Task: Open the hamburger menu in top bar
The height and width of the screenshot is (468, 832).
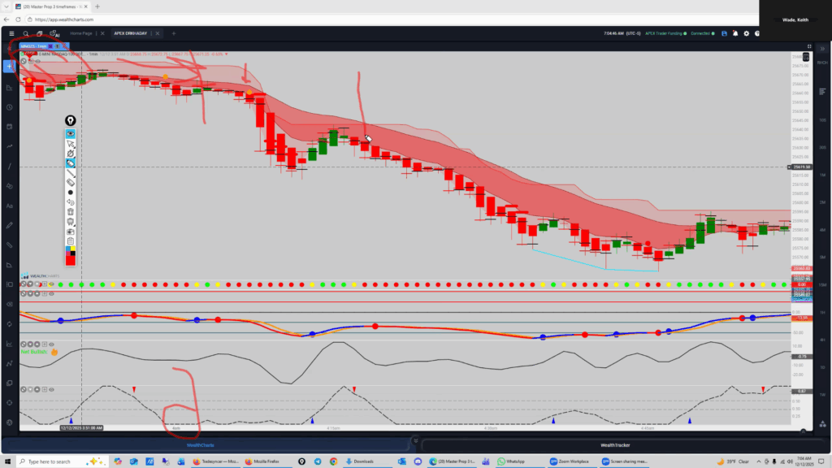Action: click(11, 33)
